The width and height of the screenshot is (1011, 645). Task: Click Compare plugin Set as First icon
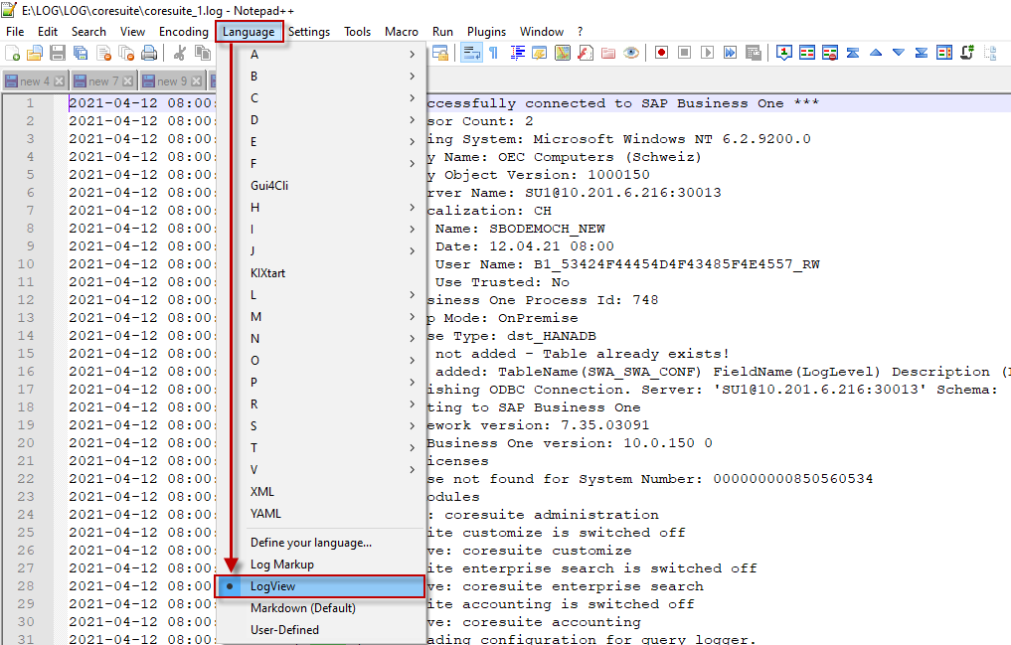(784, 53)
